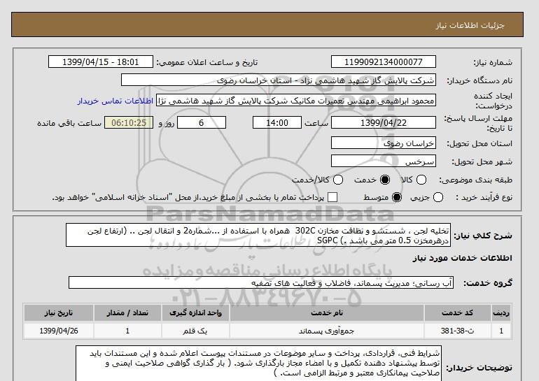
Task: Click the general need description text box
Action: [258, 235]
